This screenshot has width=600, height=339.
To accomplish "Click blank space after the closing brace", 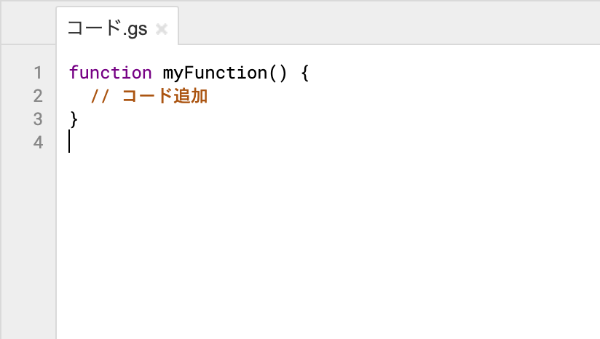I will 291,119.
